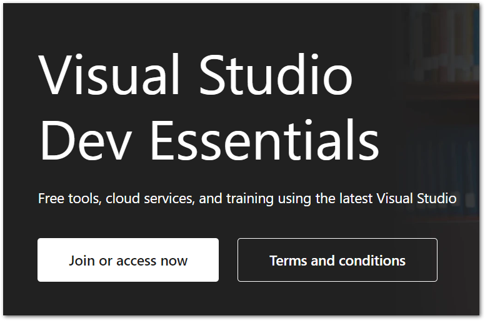Click the word Essentials in the heading

(264, 142)
